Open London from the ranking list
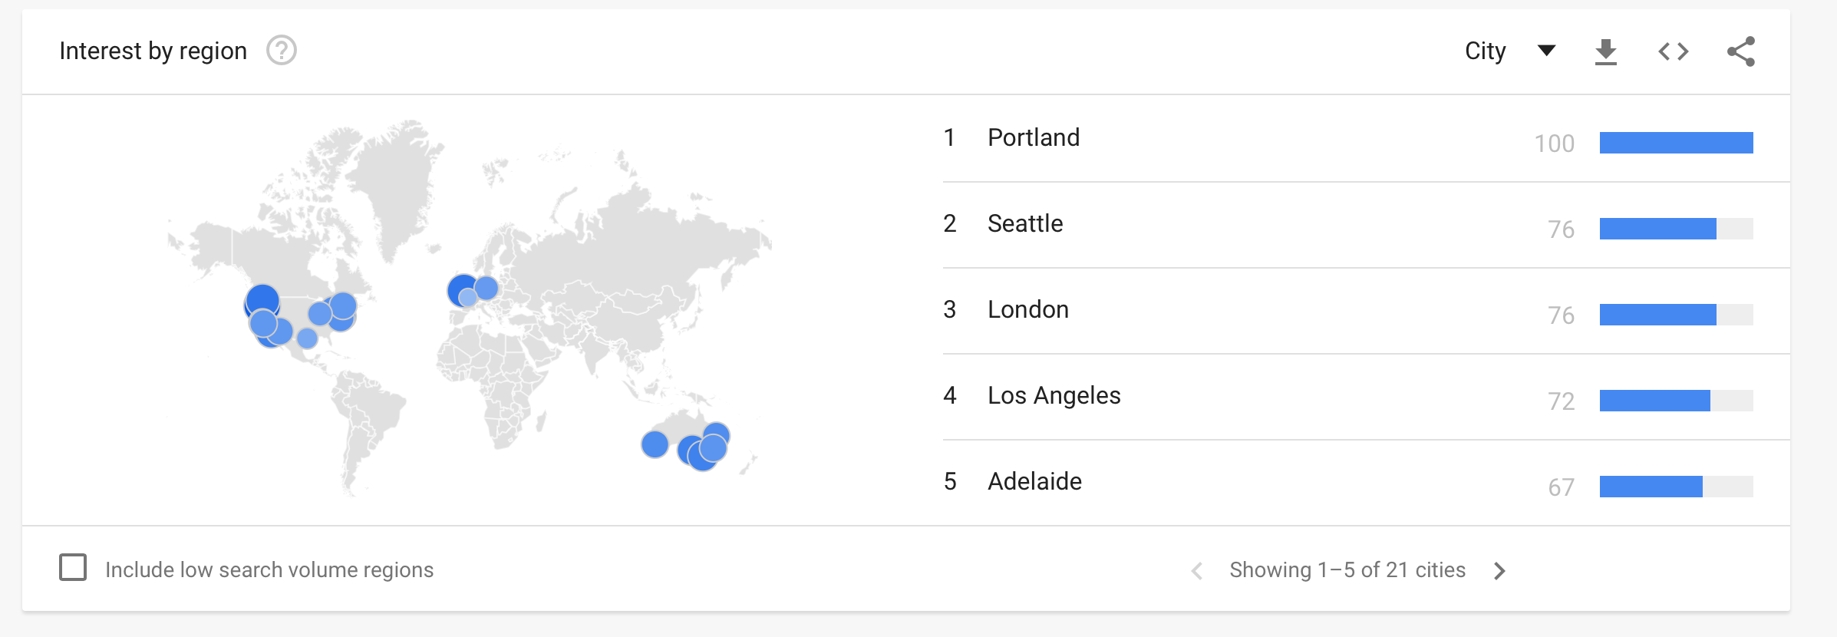The width and height of the screenshot is (1837, 637). coord(1028,309)
